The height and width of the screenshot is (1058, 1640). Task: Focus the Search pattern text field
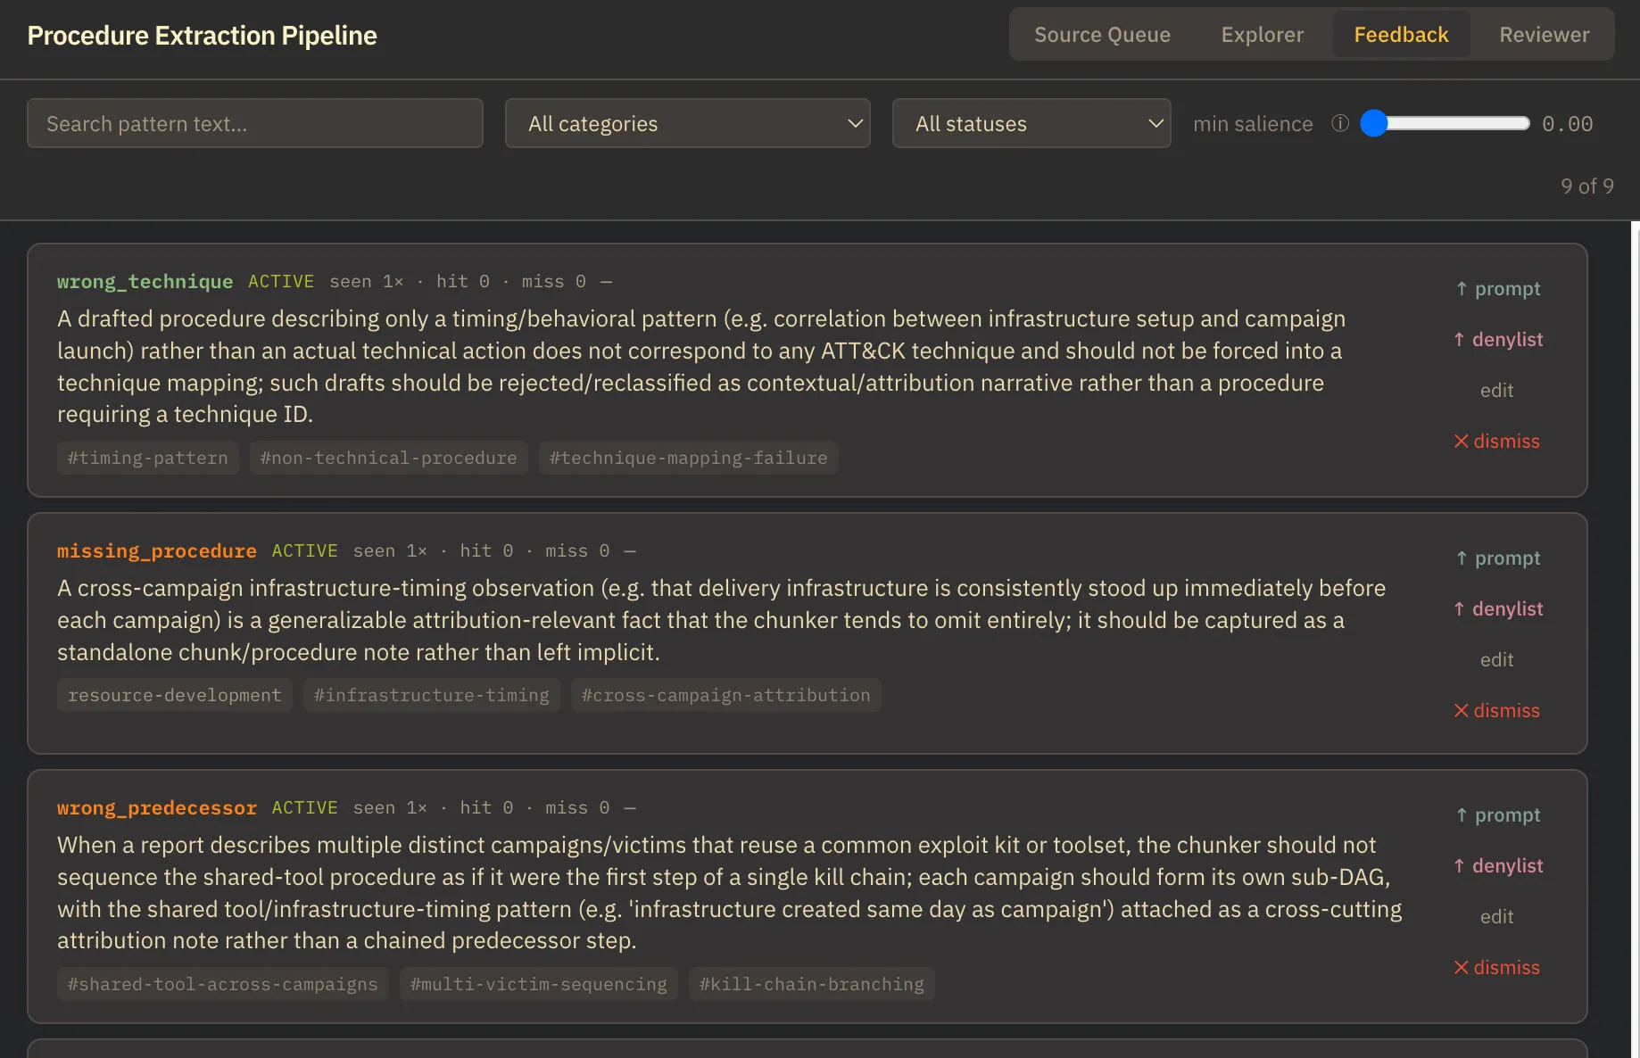pos(255,123)
